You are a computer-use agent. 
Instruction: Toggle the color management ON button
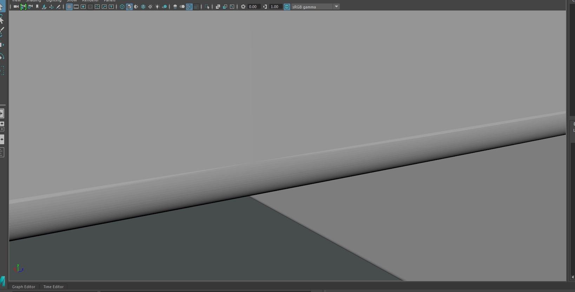pyautogui.click(x=287, y=7)
